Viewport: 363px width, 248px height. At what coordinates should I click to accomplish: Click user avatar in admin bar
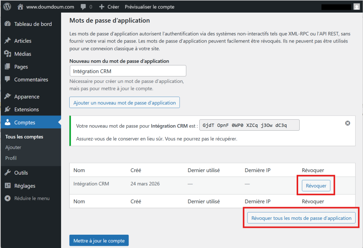click(356, 7)
